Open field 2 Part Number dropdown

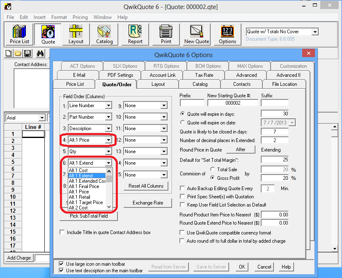coord(108,117)
